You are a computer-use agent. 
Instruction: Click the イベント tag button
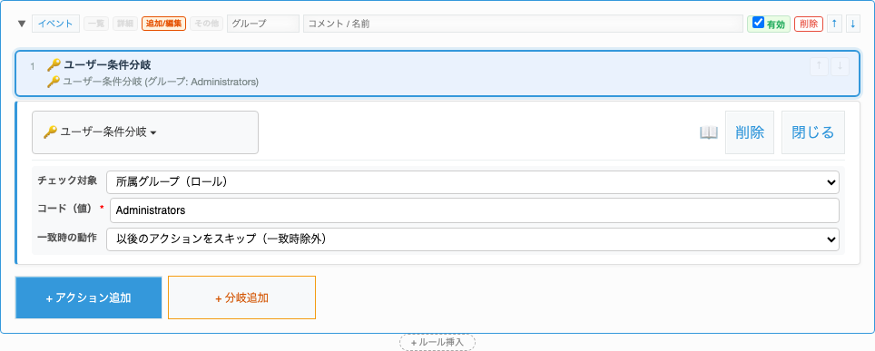point(55,24)
